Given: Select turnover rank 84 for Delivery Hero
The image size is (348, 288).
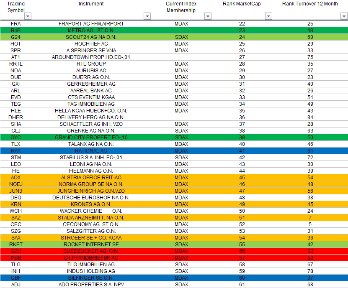Looking at the screenshot, I should (310, 117).
